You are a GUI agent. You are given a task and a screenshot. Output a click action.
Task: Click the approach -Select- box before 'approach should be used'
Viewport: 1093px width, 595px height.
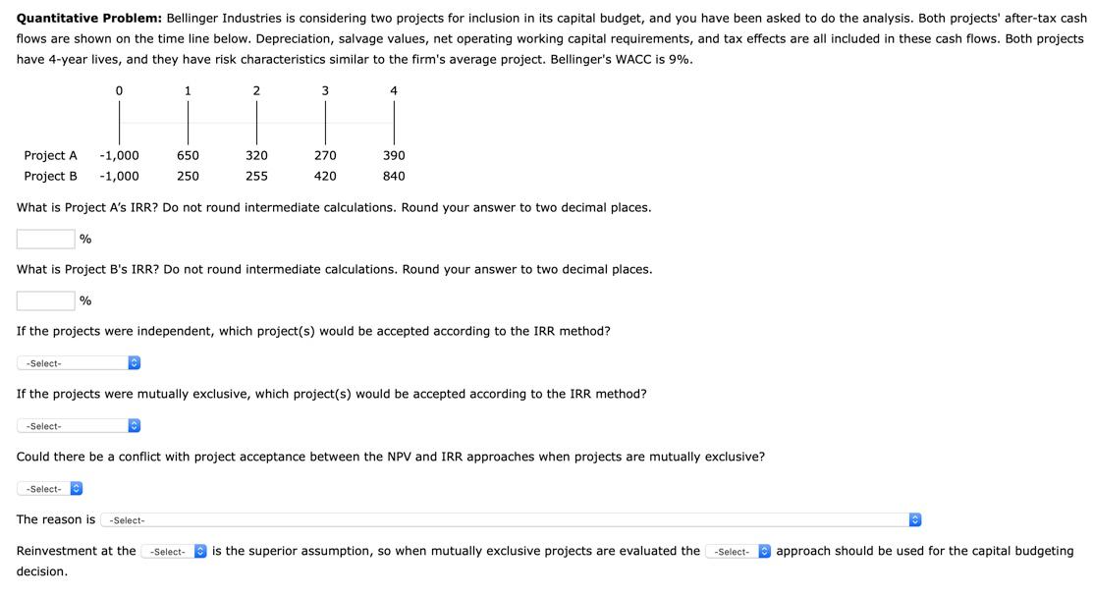(732, 551)
